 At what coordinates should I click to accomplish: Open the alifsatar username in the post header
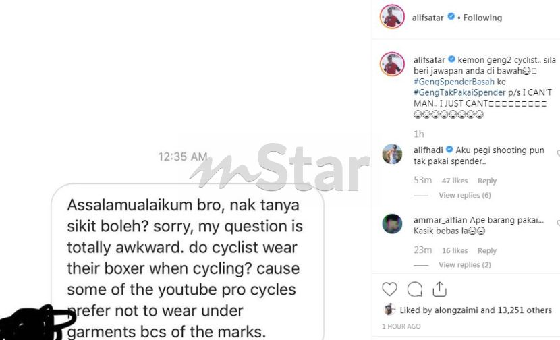pos(428,18)
